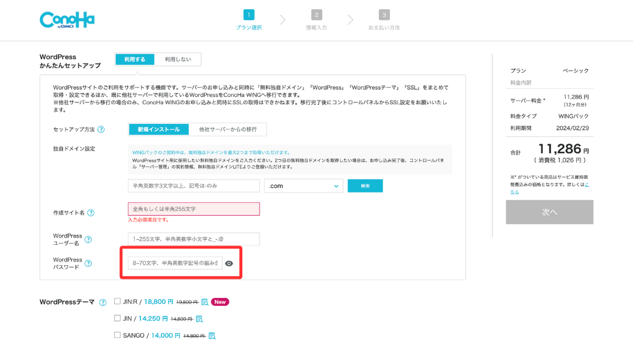Open the .com domain extension dropdown
The height and width of the screenshot is (346, 633).
pos(304,186)
